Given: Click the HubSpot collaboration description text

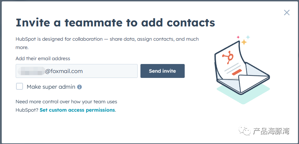Looking at the screenshot, I should [x=107, y=43].
